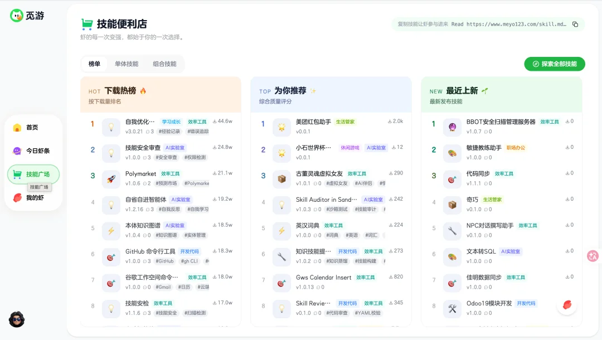The image size is (602, 340).
Task: Click the #虚拟女友 hashtag
Action: click(337, 183)
